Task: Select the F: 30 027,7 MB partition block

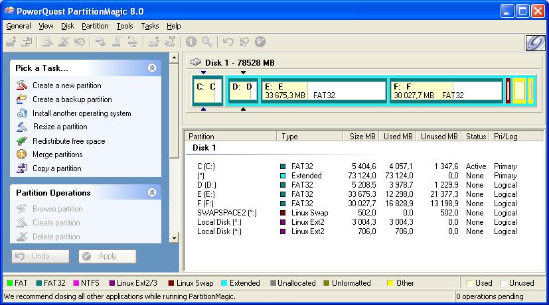Action: 446,91
